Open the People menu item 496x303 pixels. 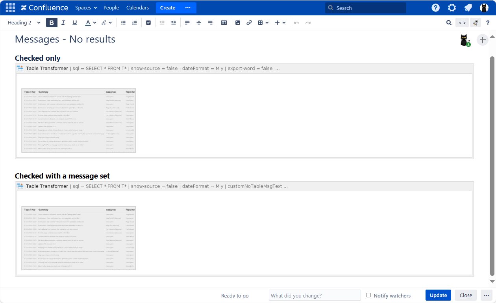point(111,8)
